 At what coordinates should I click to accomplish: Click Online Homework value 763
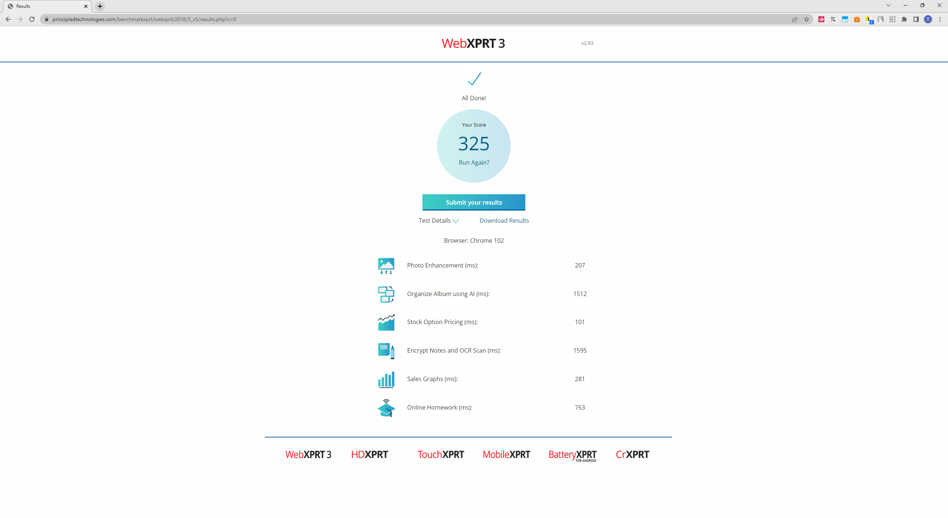[580, 407]
